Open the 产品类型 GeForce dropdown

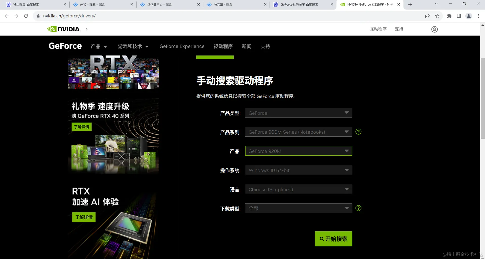(299, 113)
